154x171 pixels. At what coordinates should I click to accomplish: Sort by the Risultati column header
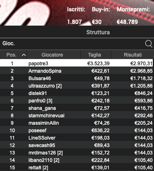click(x=132, y=55)
